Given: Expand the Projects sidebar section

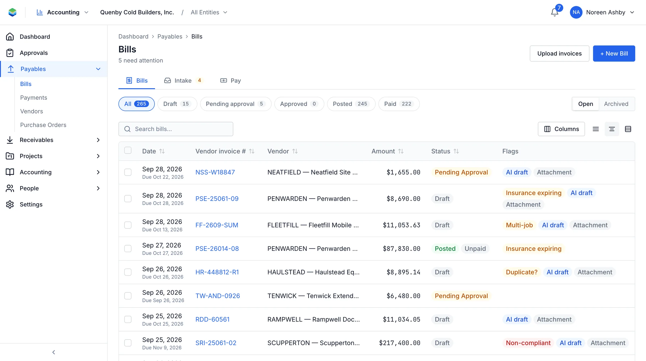Looking at the screenshot, I should click(98, 156).
